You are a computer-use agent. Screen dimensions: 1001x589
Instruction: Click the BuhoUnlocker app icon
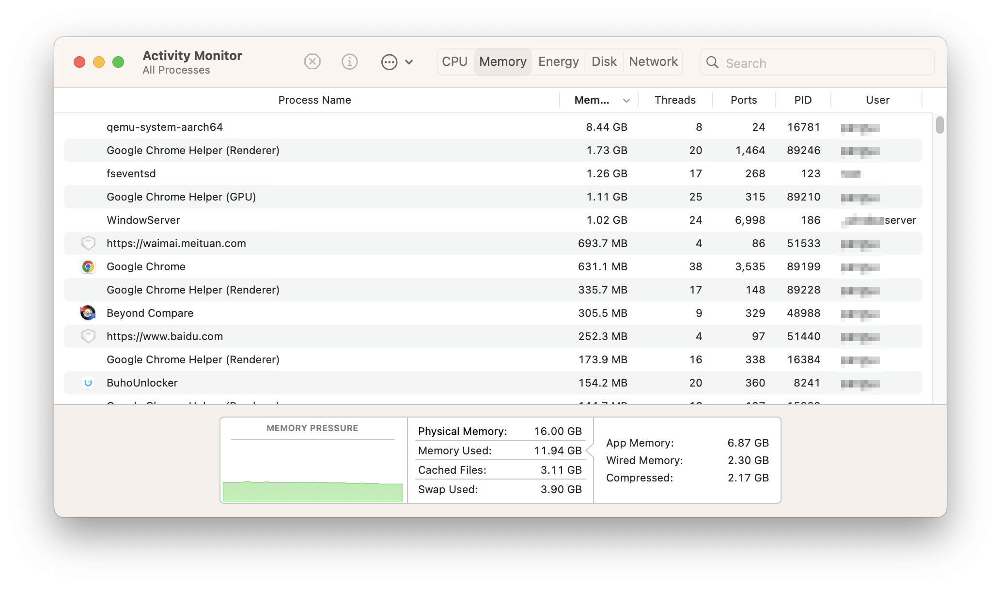(88, 383)
